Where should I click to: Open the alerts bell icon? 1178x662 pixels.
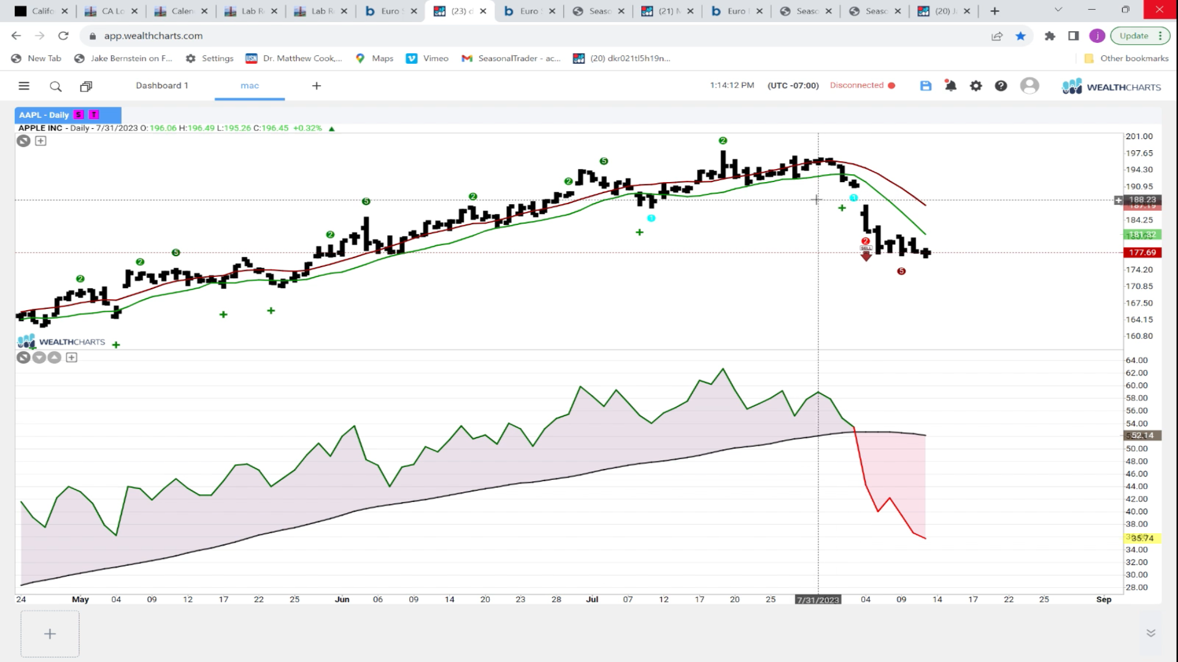[x=950, y=86]
